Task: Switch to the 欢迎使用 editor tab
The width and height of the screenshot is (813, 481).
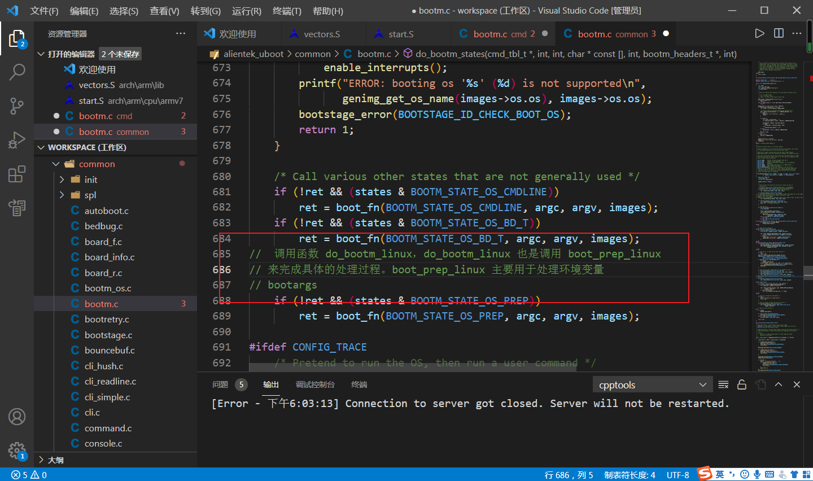Action: pos(238,34)
